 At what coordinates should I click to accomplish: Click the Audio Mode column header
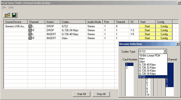click(x=94, y=22)
